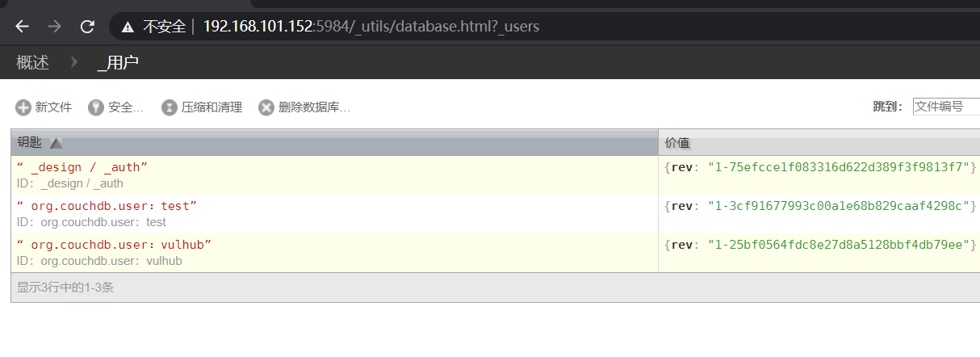Select rev value 1-3cf91677993c00a1e68b829caaf4298c

click(x=838, y=206)
